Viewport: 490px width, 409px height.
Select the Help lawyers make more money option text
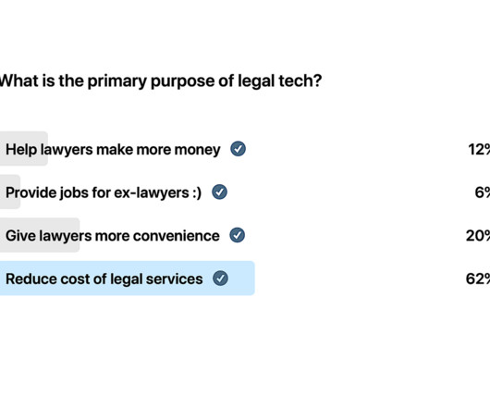113,150
